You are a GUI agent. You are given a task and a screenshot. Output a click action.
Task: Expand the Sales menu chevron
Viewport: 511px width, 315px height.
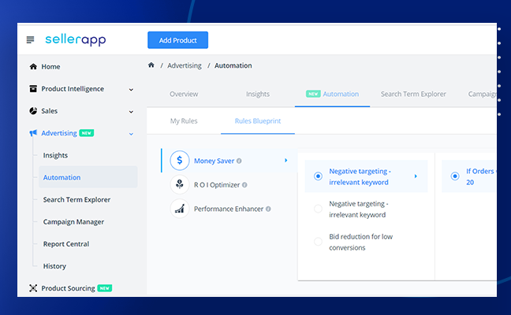[x=131, y=112]
